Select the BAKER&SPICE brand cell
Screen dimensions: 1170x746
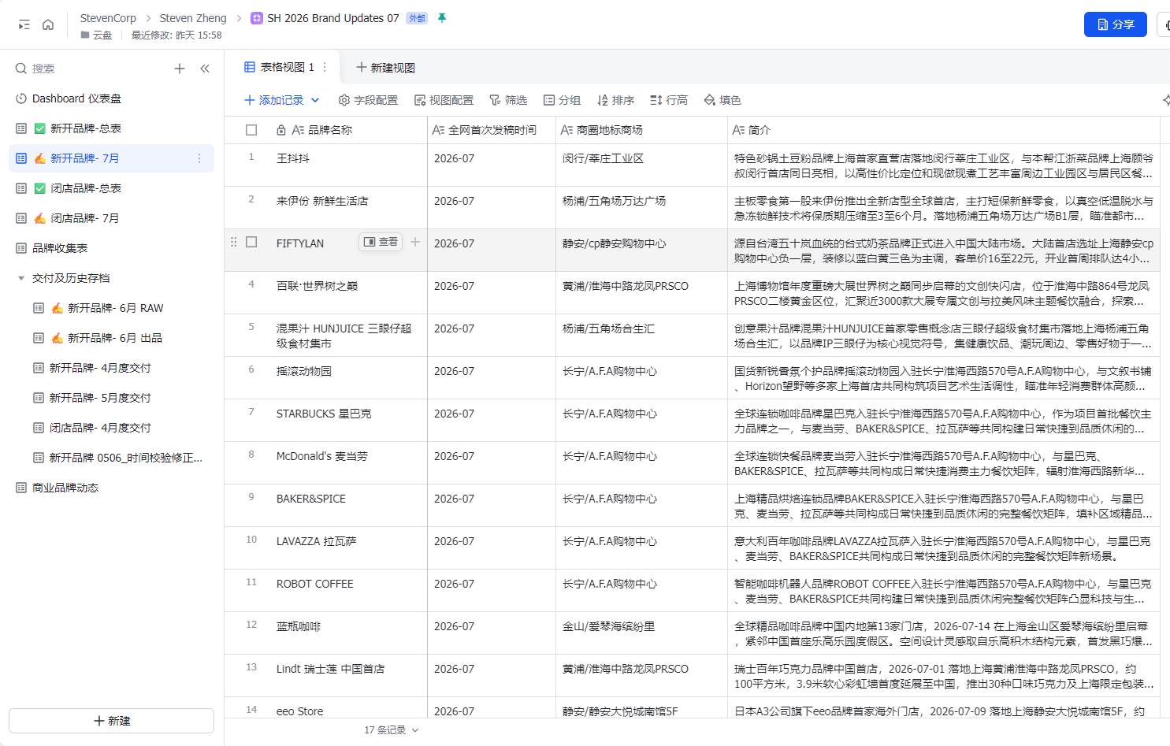(347, 506)
